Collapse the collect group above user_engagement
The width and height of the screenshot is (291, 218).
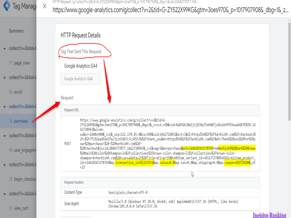tap(4, 136)
